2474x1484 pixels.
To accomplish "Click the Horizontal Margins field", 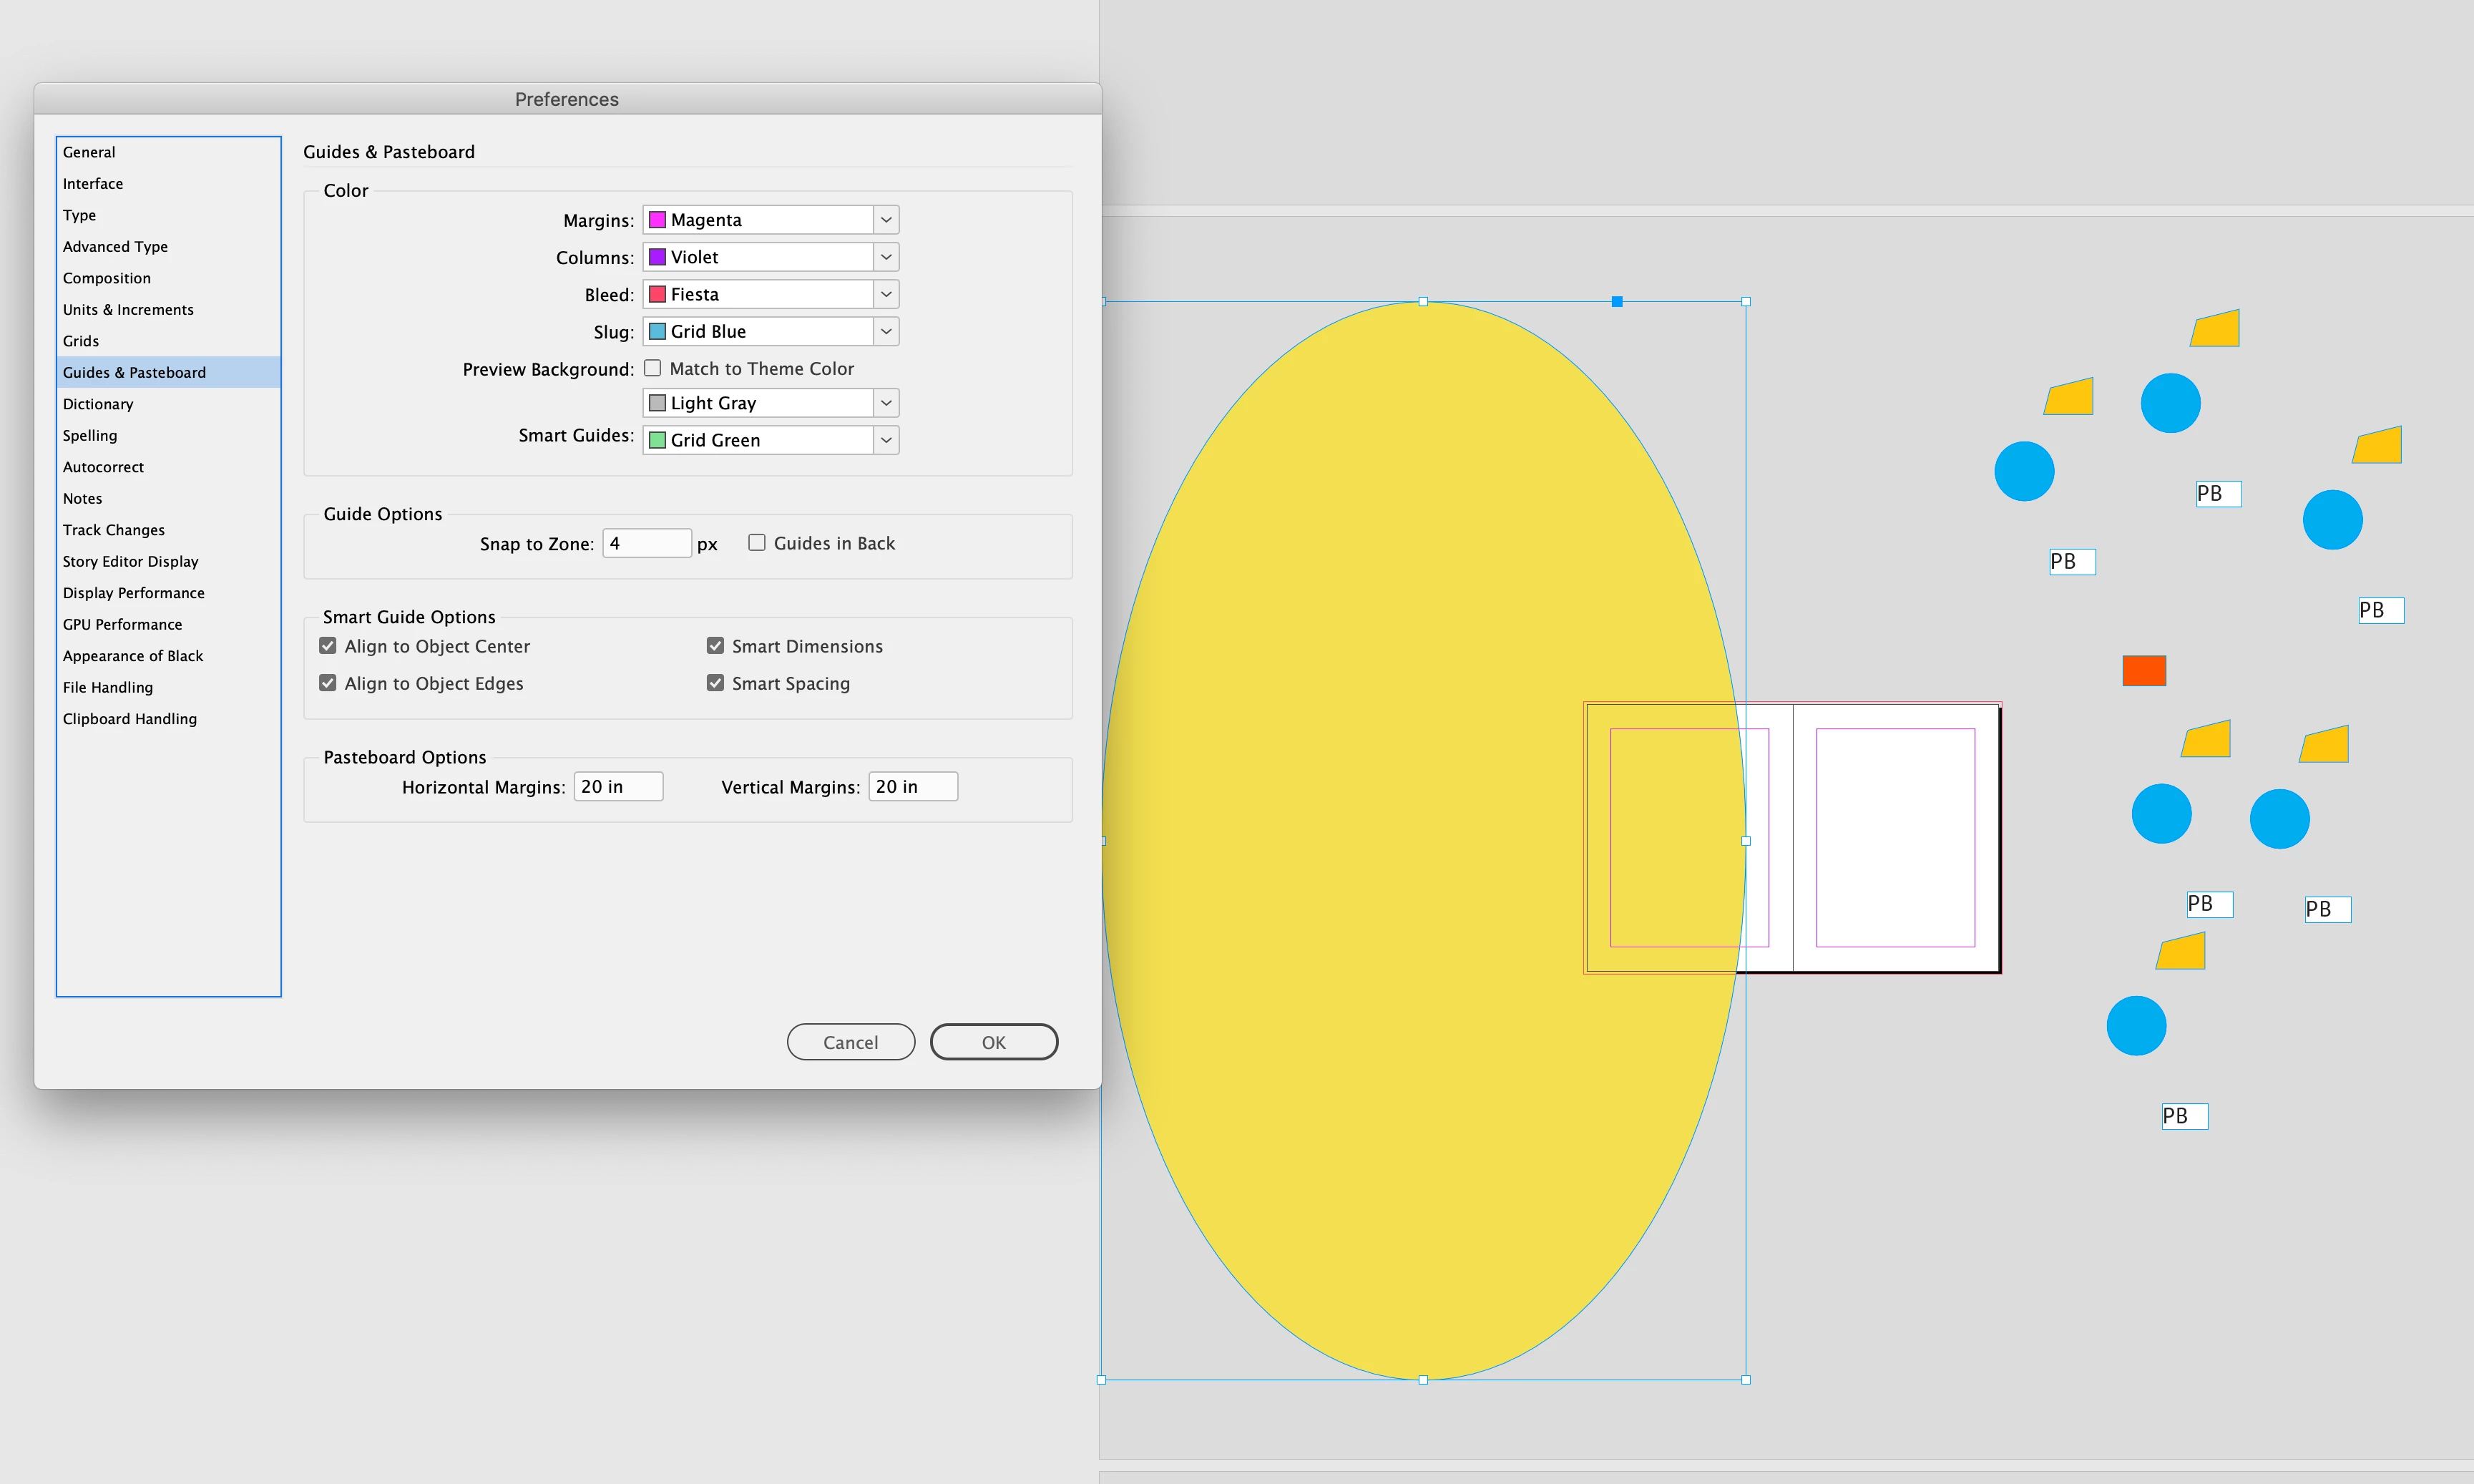I will [x=617, y=787].
